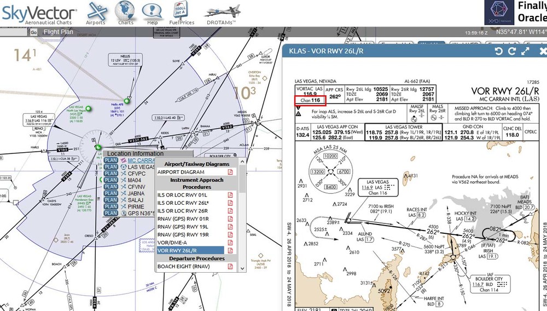Click the GPS globe icon beside GPS N36
The width and height of the screenshot is (547, 311).
(x=123, y=214)
